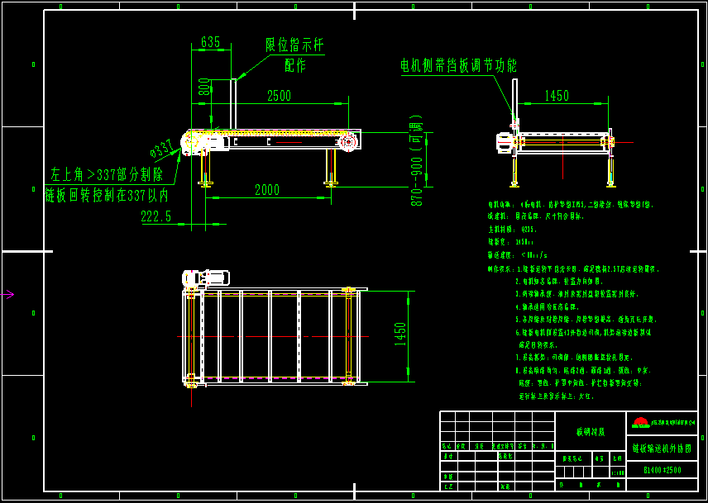
Task: Click the red company logo in title block
Action: point(641,423)
